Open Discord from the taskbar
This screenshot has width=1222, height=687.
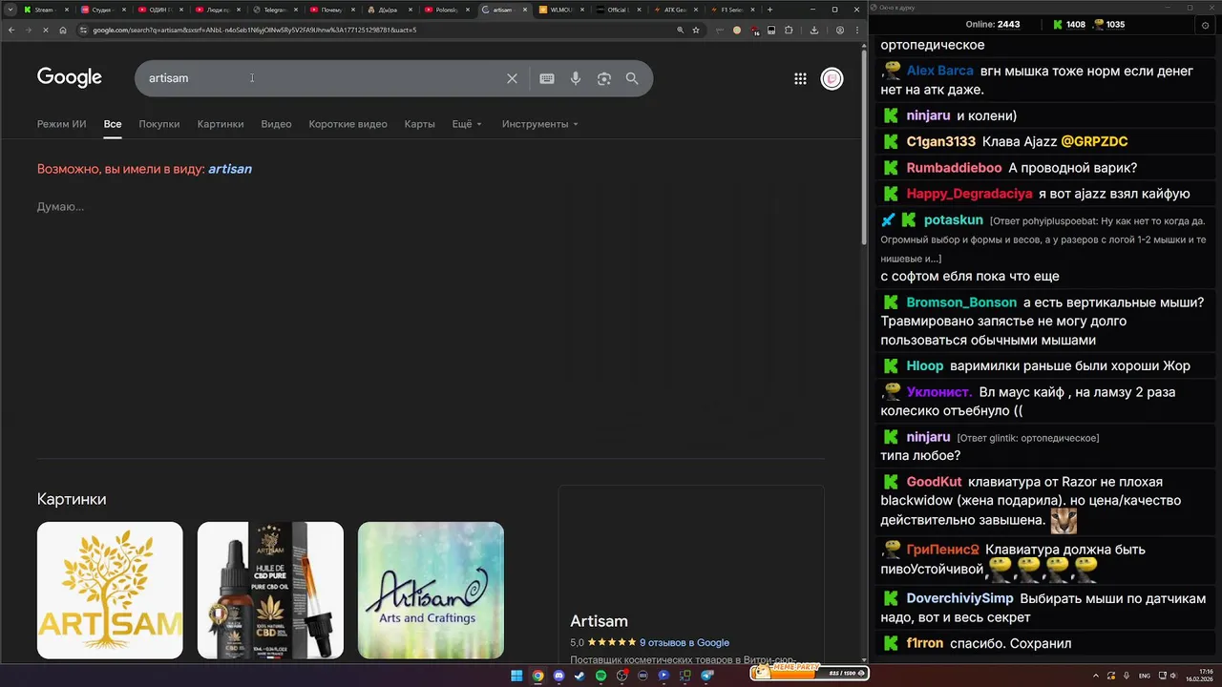coord(558,676)
